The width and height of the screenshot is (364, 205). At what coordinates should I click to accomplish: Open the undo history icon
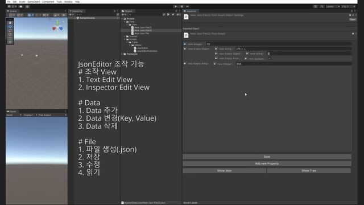click(x=315, y=6)
